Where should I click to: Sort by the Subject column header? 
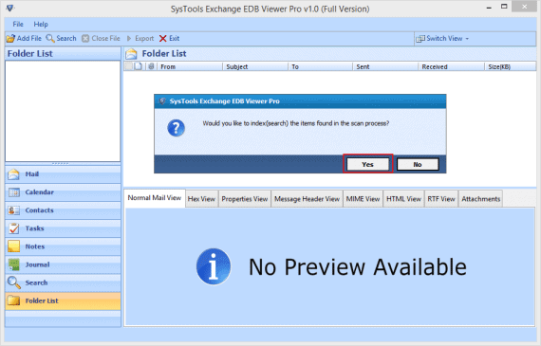click(x=255, y=66)
